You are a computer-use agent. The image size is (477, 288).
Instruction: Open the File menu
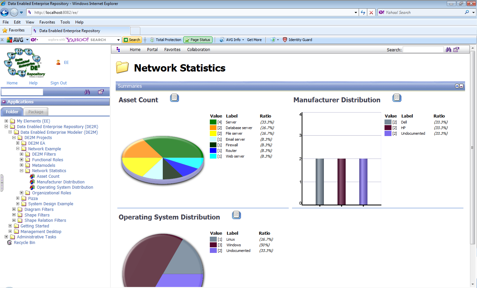pos(6,22)
